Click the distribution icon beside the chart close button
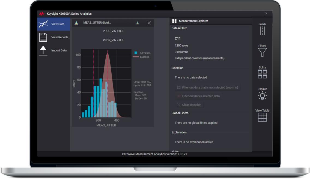 (138, 23)
